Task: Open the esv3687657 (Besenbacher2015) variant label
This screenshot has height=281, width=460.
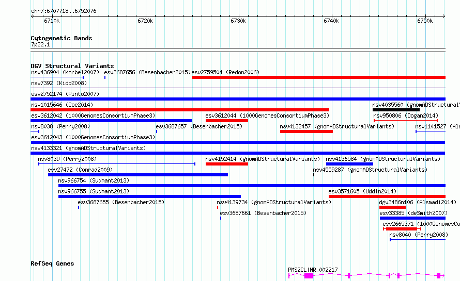Action: click(x=199, y=126)
